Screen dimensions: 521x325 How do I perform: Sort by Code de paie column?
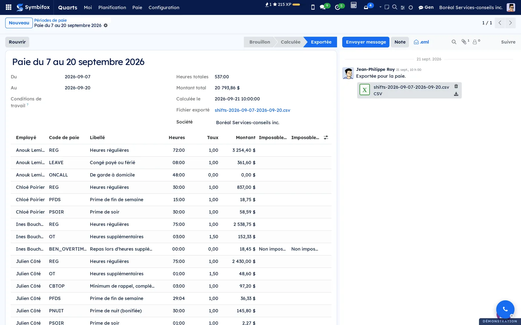pos(64,137)
